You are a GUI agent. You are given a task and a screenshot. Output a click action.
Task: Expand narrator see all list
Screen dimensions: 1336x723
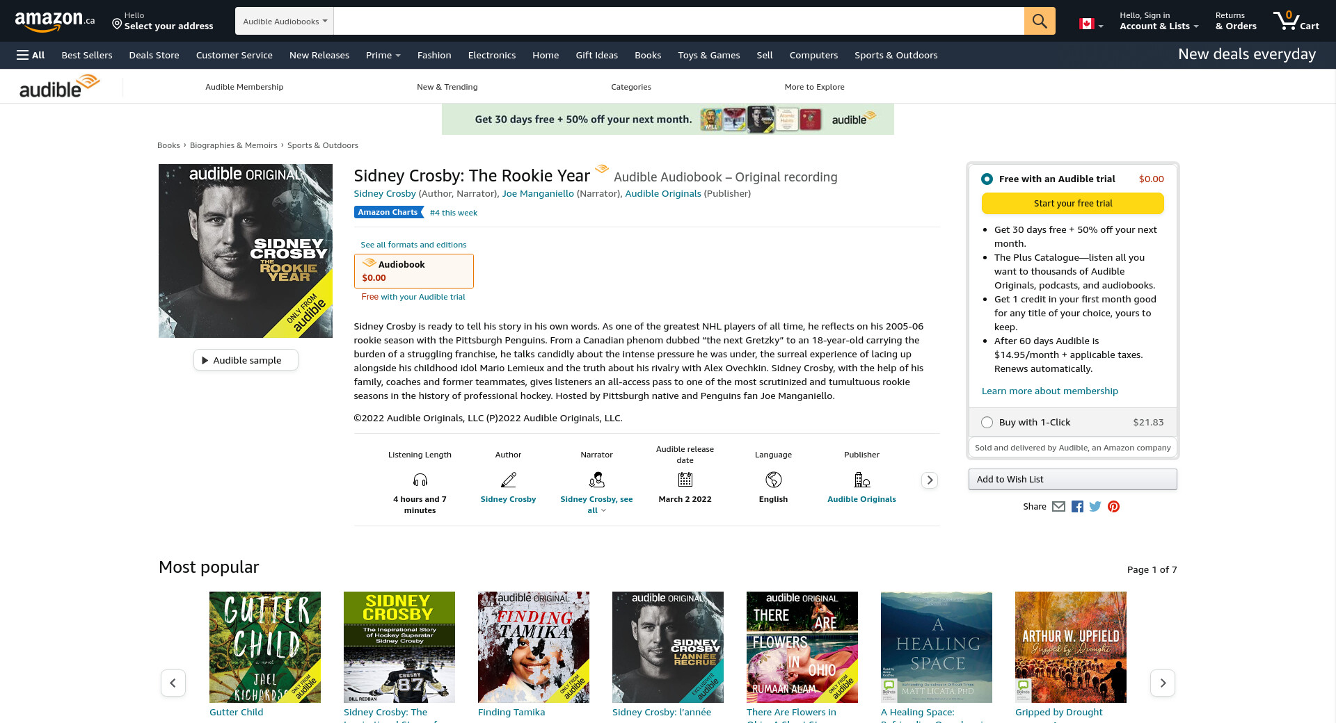click(597, 505)
